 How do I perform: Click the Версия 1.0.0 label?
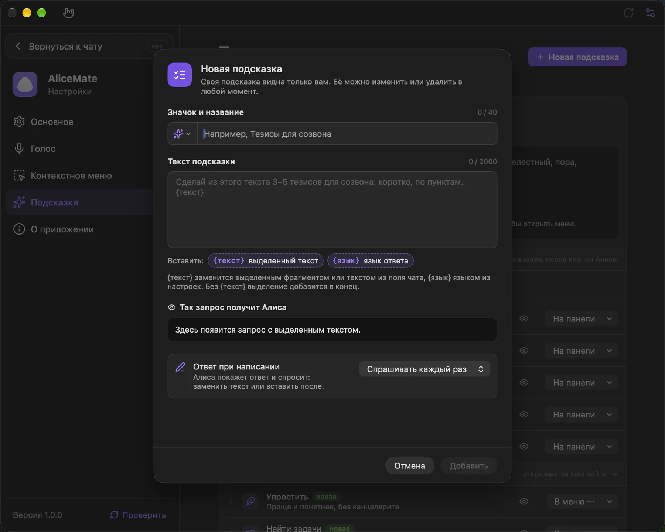coord(37,515)
